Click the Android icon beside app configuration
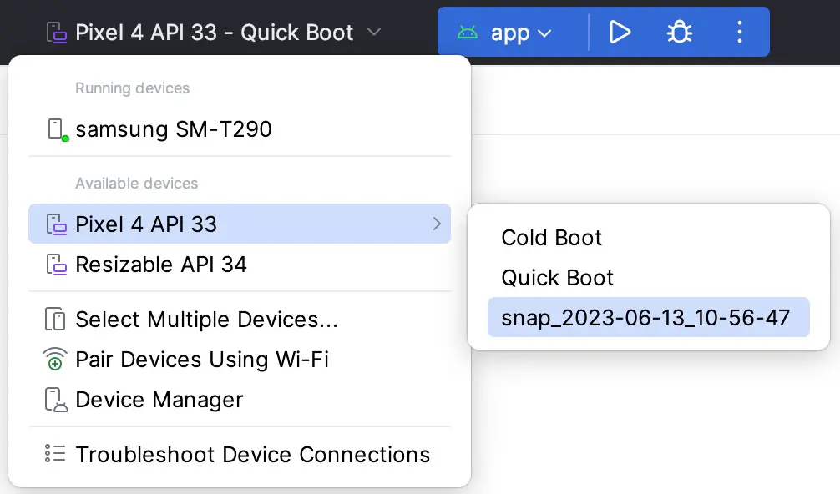Image resolution: width=840 pixels, height=494 pixels. [x=467, y=33]
